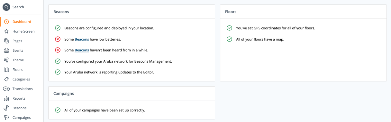The width and height of the screenshot is (391, 122).
Task: Click the Search field label
Action: (18, 7)
